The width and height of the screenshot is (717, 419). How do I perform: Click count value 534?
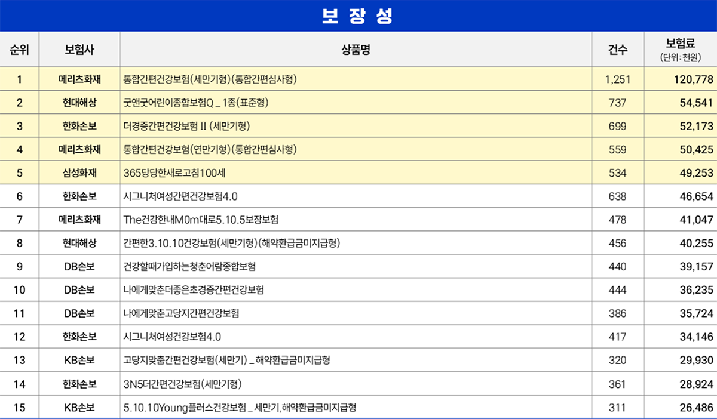[617, 173]
